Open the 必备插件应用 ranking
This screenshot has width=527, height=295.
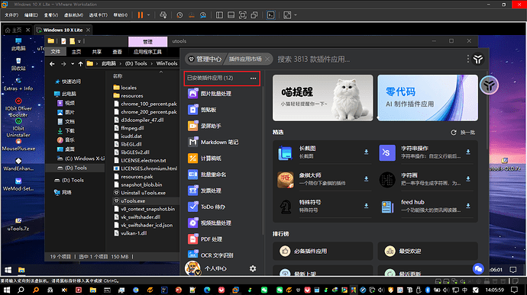pos(322,251)
